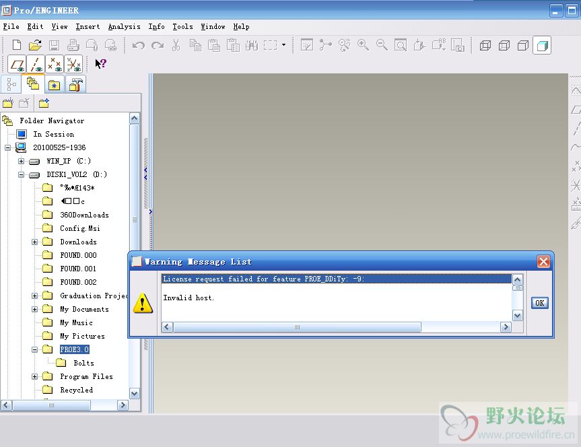Collapse the 20100525-1936 computer node
This screenshot has width=581, height=447.
(x=7, y=147)
